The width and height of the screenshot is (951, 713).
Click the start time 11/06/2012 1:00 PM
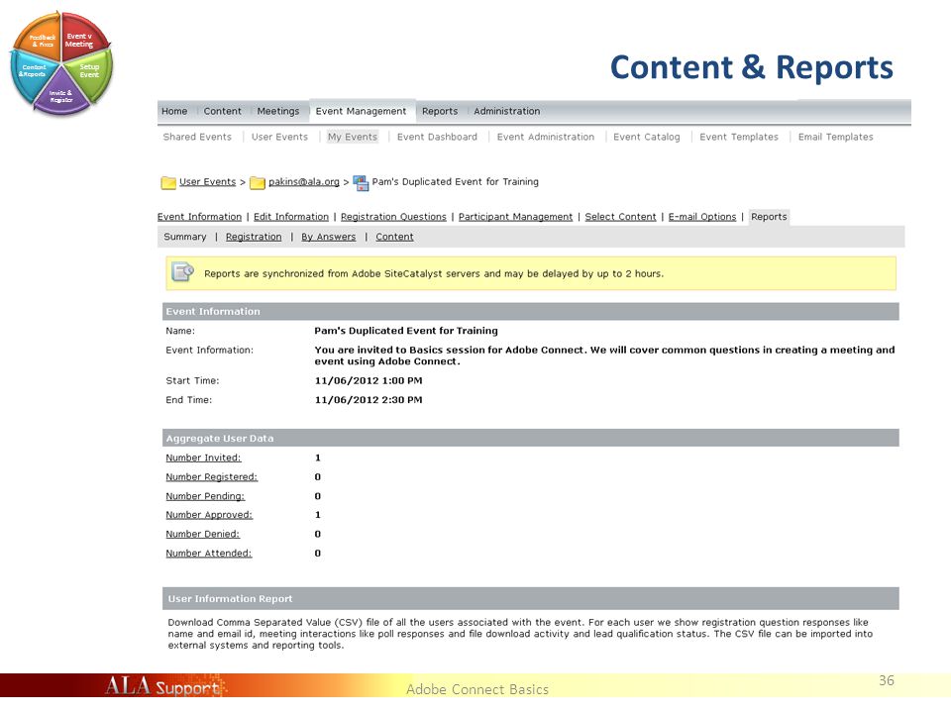click(369, 380)
